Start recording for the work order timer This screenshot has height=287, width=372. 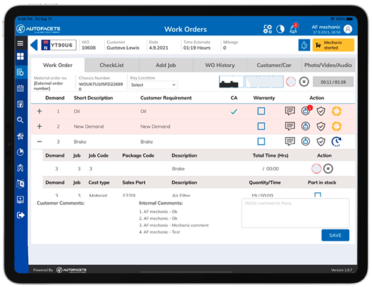tap(291, 82)
